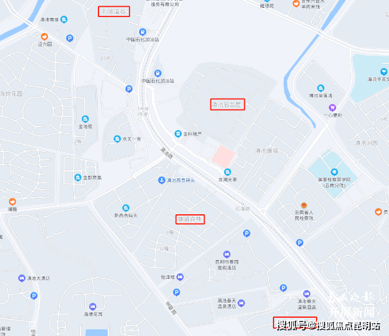The width and height of the screenshot is (389, 336).
Task: Click the 龙湖天第 residence icon
Action: 227,172
